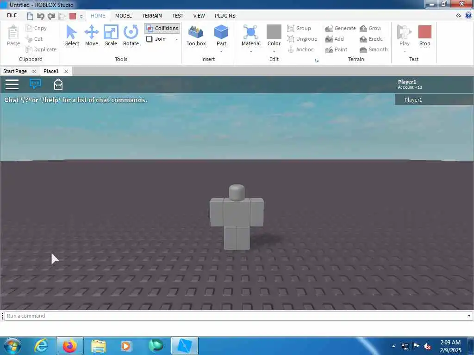Switch to the HOME ribbon tab
474x355 pixels.
coord(98,16)
